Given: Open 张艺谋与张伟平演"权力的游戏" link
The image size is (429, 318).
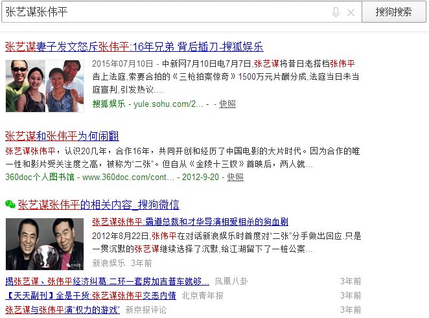Looking at the screenshot, I should coord(62,310).
